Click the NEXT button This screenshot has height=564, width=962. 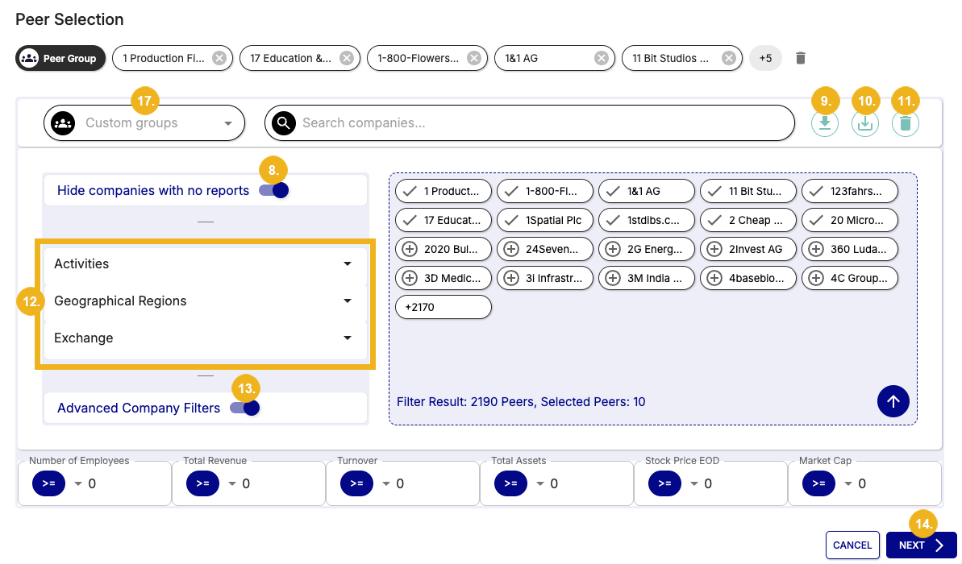tap(920, 545)
